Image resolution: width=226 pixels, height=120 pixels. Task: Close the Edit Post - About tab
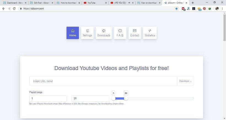52,3
